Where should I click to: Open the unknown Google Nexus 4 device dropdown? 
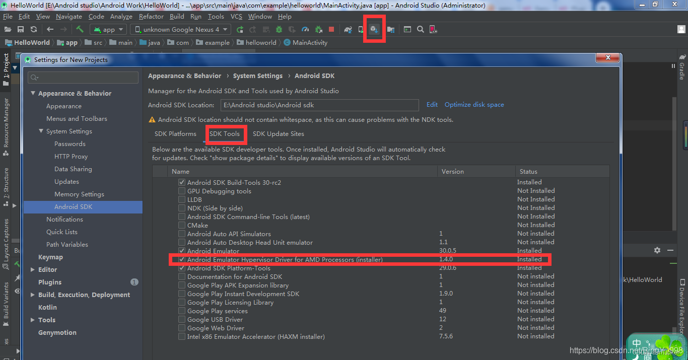coord(181,30)
